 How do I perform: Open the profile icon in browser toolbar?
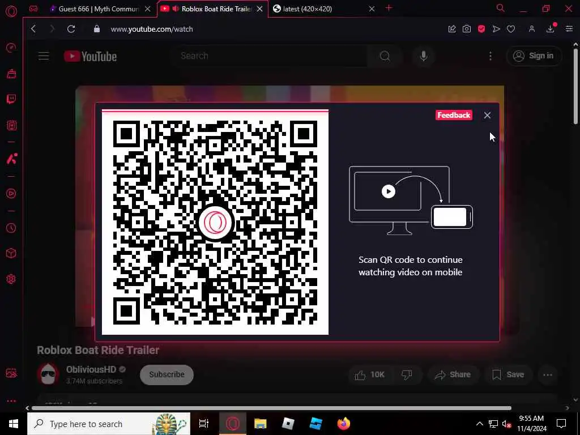532,29
